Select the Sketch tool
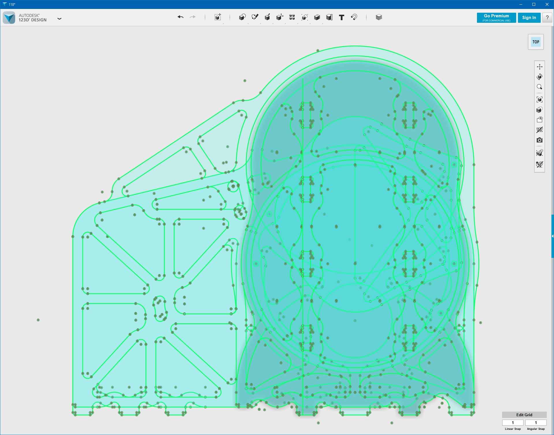The image size is (554, 435). (255, 17)
